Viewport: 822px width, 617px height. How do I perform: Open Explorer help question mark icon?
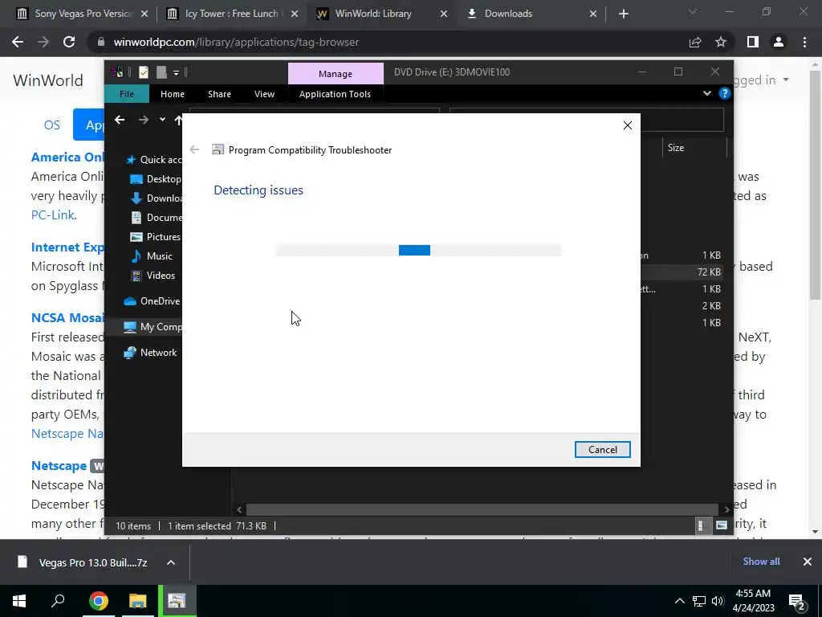[x=725, y=93]
